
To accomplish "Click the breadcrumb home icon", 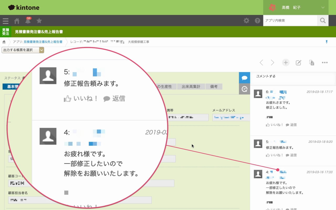I will (x=4, y=42).
